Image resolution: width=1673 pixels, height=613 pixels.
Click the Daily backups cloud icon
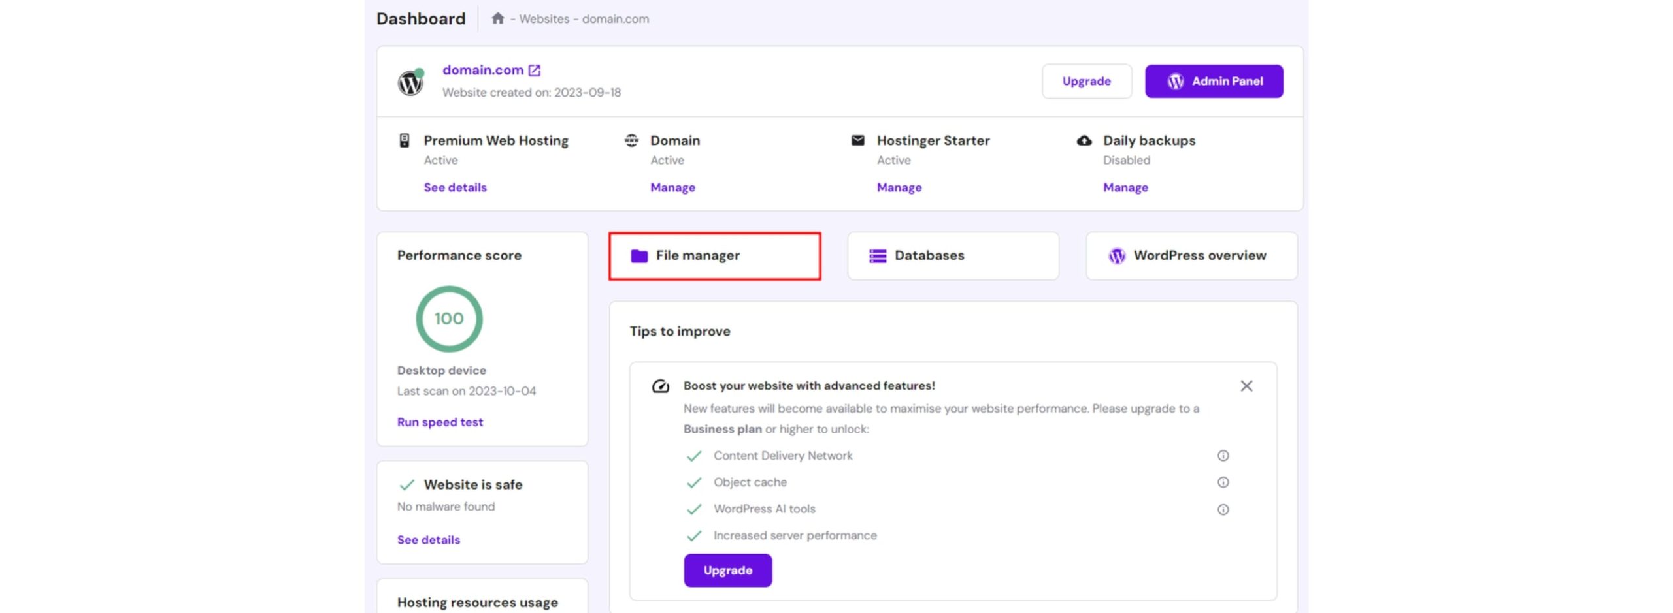[x=1084, y=140]
